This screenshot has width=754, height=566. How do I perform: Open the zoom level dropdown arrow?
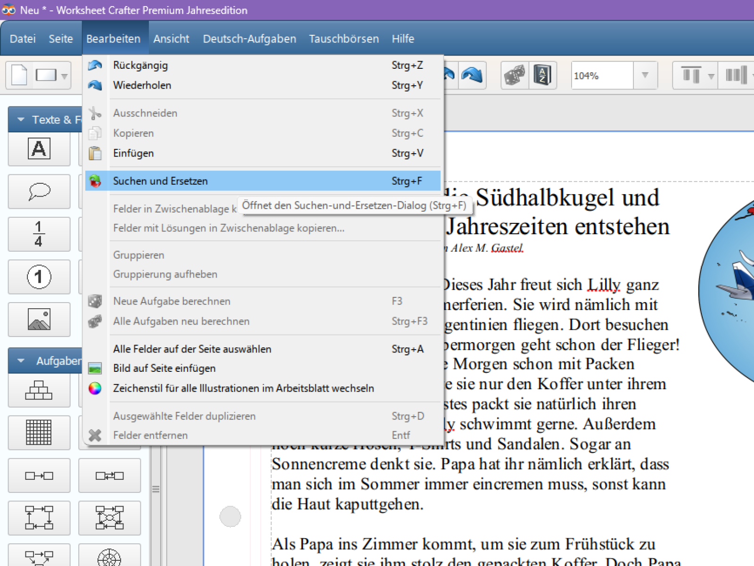click(x=645, y=75)
